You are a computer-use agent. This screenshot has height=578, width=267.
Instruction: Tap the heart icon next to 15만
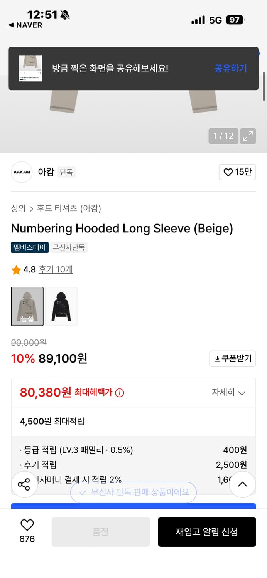(x=228, y=172)
